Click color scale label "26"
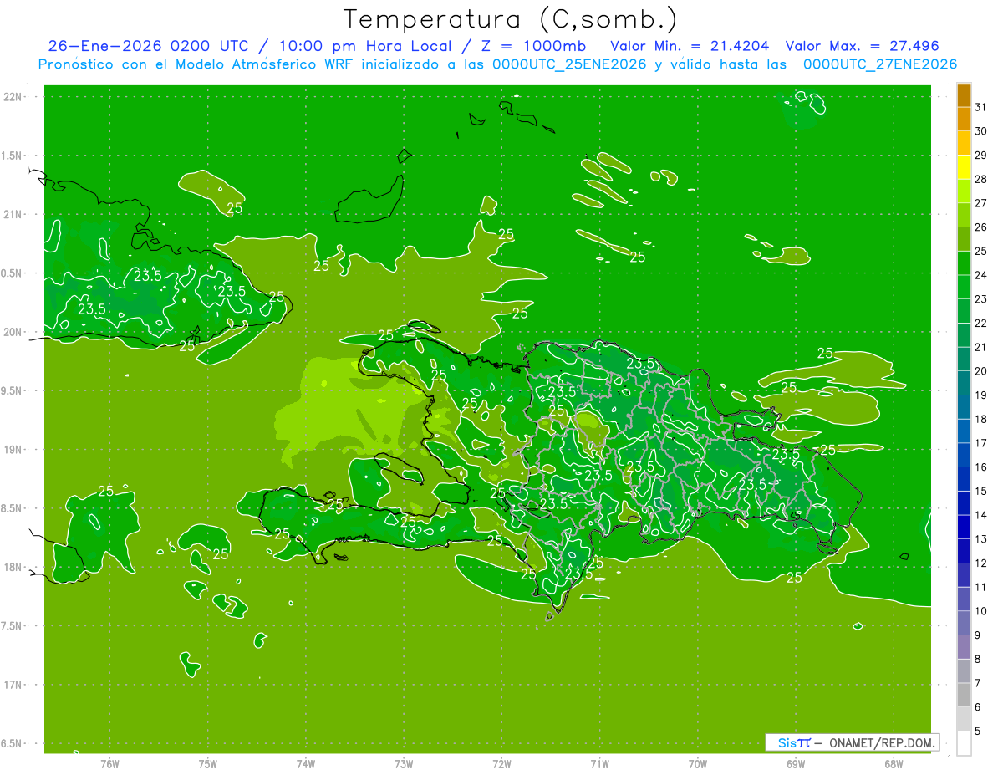 click(x=980, y=227)
